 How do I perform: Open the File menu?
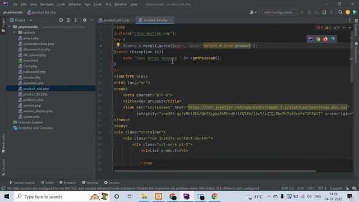[x=15, y=4]
